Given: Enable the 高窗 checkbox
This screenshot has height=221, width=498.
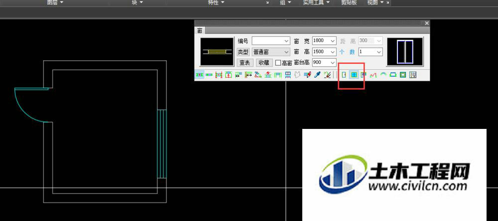Looking at the screenshot, I should [x=278, y=63].
